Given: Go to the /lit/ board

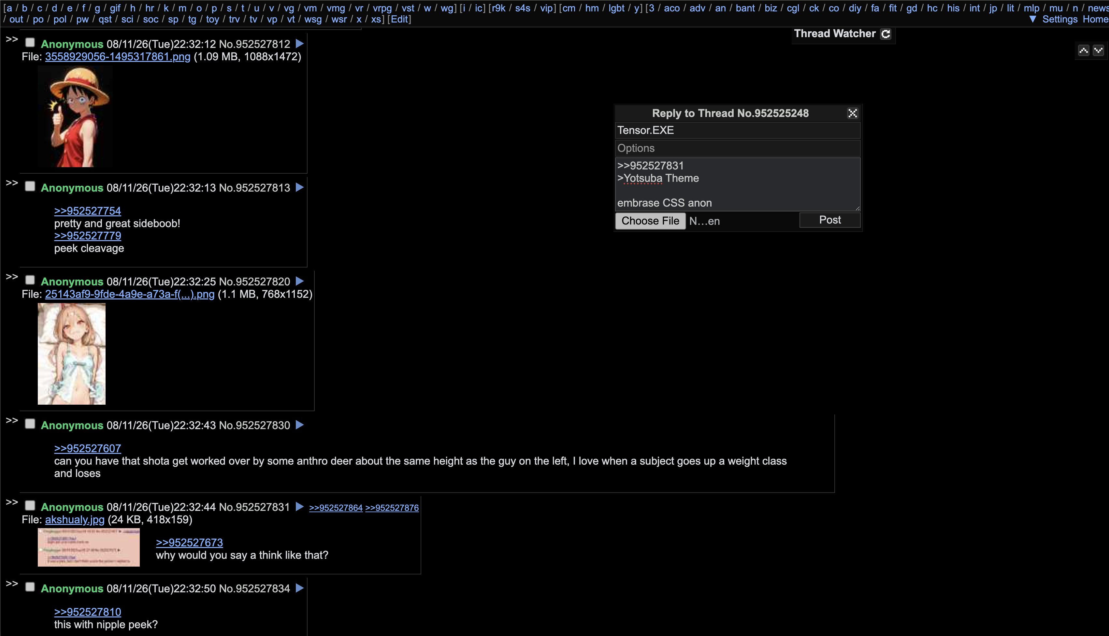Looking at the screenshot, I should pos(1010,8).
